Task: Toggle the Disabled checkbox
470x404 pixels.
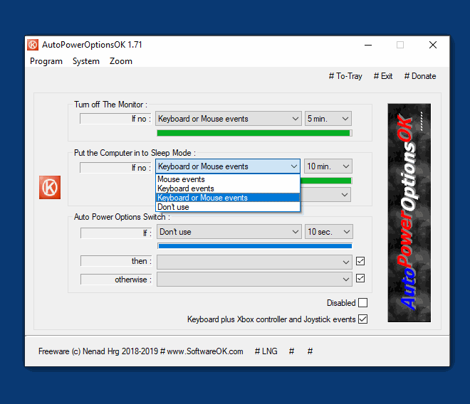Action: click(x=362, y=303)
